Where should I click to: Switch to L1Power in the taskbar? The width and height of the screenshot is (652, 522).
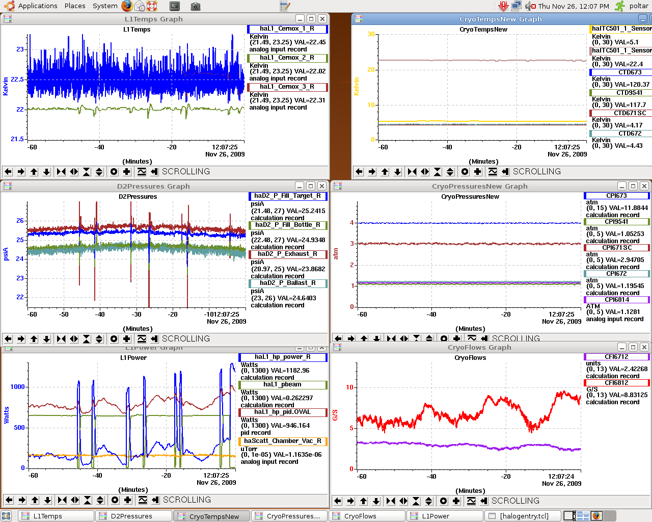pyautogui.click(x=445, y=516)
